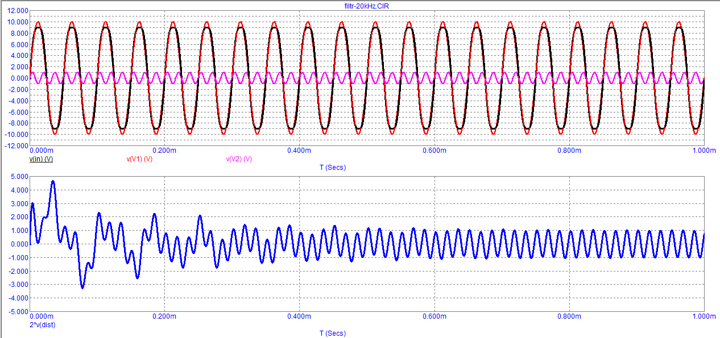Click the -3.000 y-axis value

(18, 285)
